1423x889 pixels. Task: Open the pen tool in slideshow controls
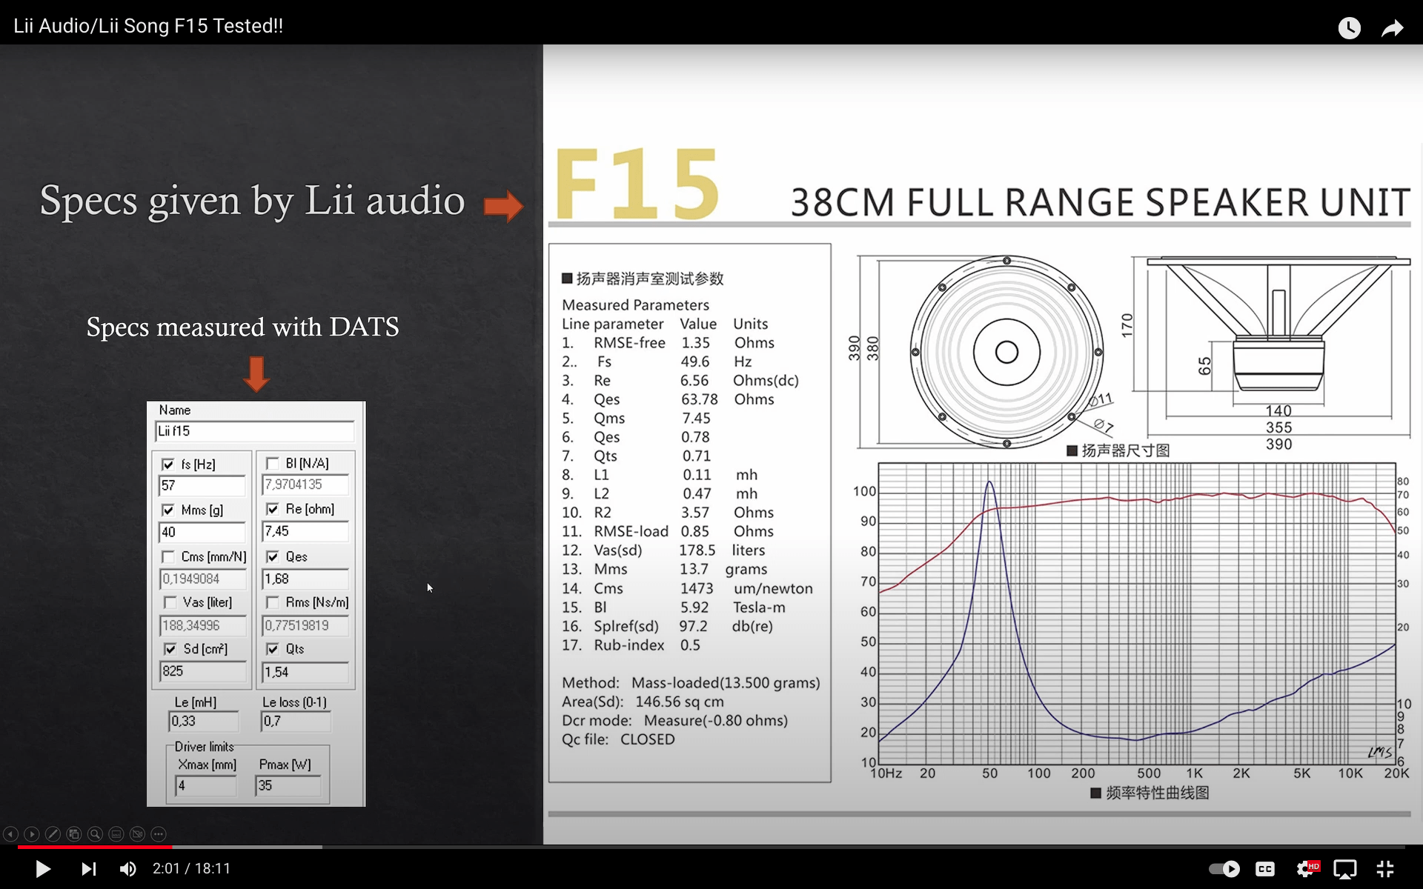(x=53, y=834)
